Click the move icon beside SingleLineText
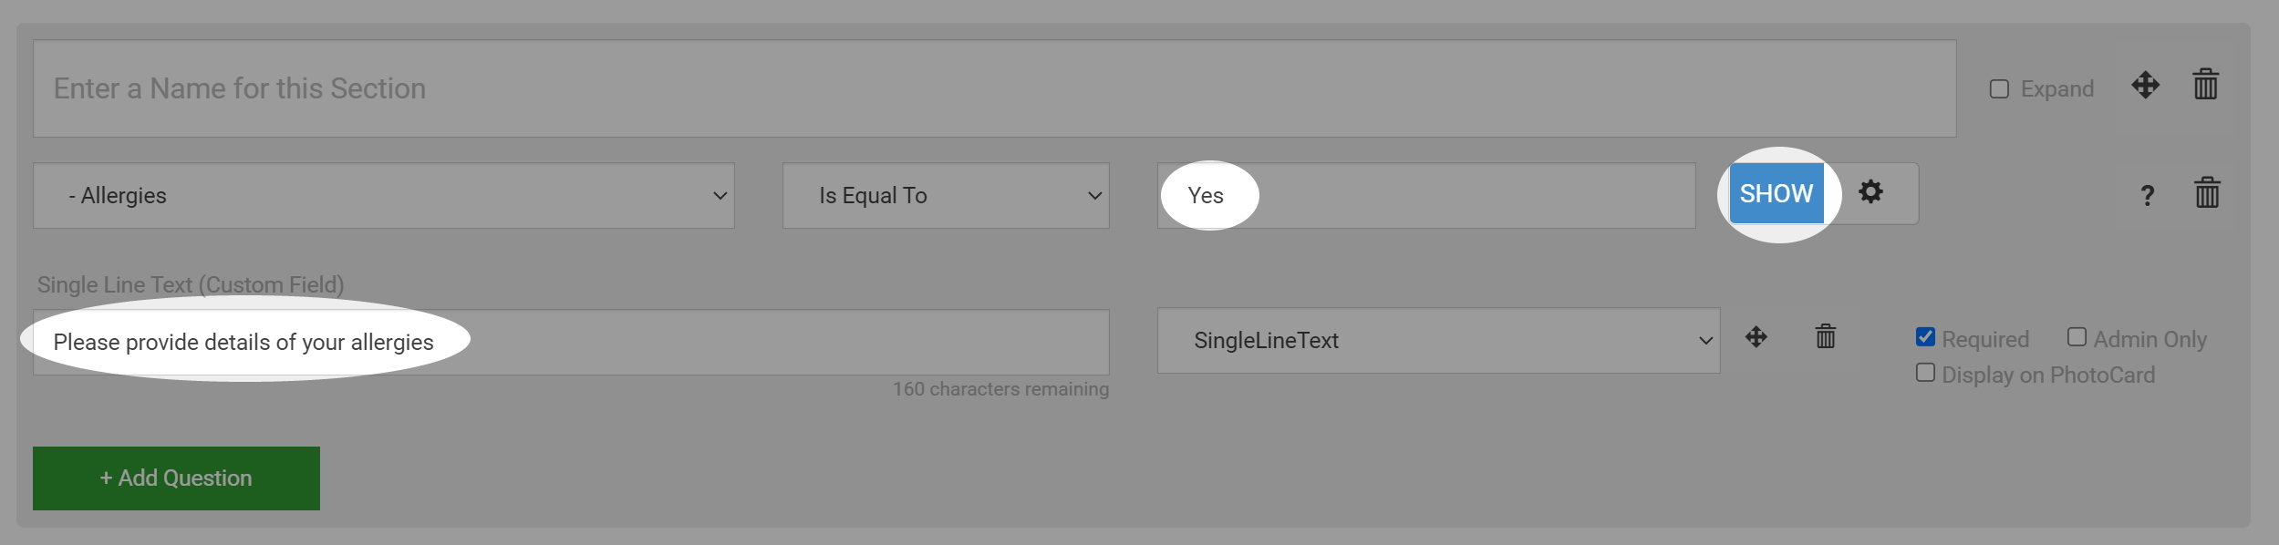 1756,337
